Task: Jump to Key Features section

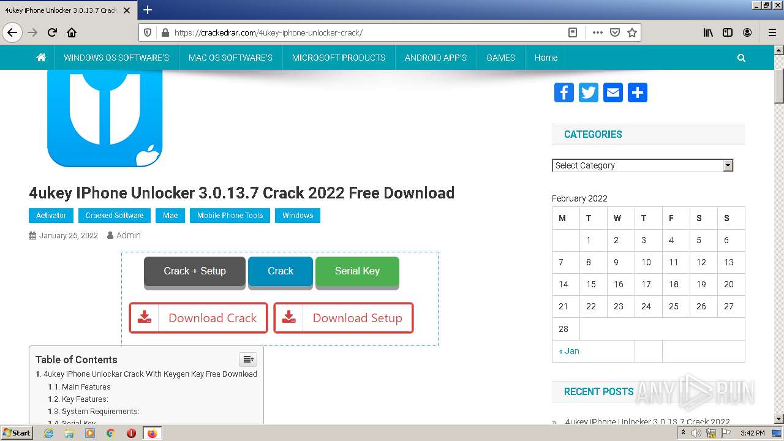Action: 85,399
